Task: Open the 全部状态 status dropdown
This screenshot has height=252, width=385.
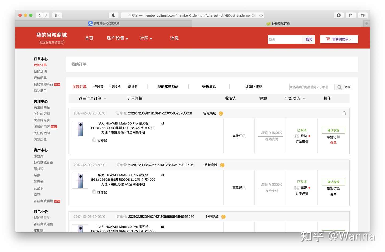Action: click(295, 98)
